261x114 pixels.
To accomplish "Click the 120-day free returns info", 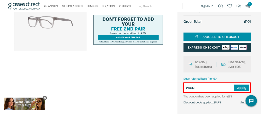I will click(200, 64).
